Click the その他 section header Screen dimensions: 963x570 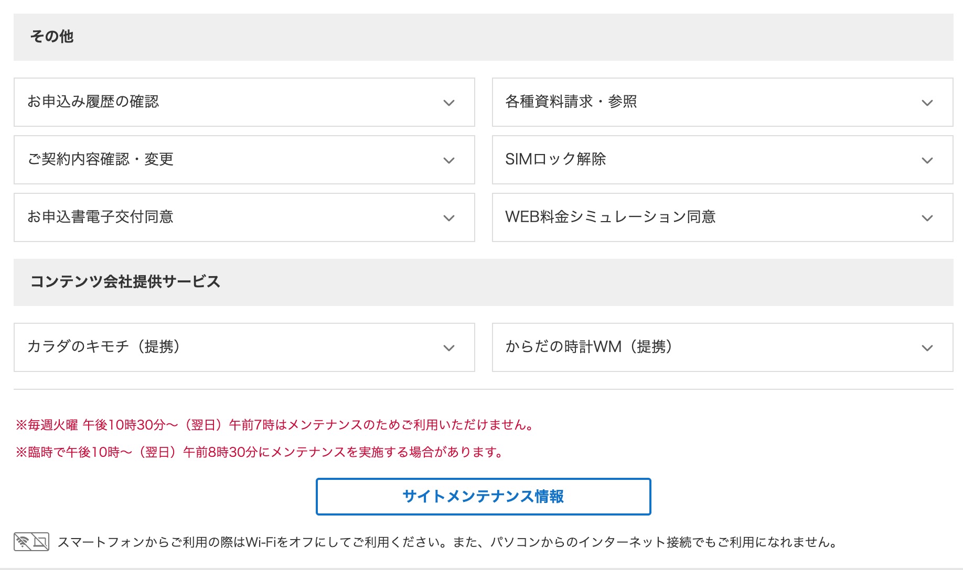point(51,37)
